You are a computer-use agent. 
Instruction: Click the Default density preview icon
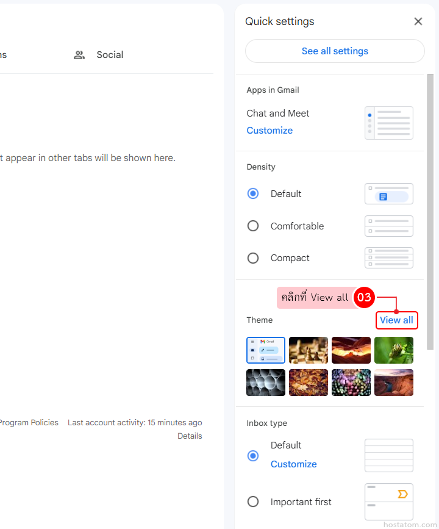tap(388, 194)
